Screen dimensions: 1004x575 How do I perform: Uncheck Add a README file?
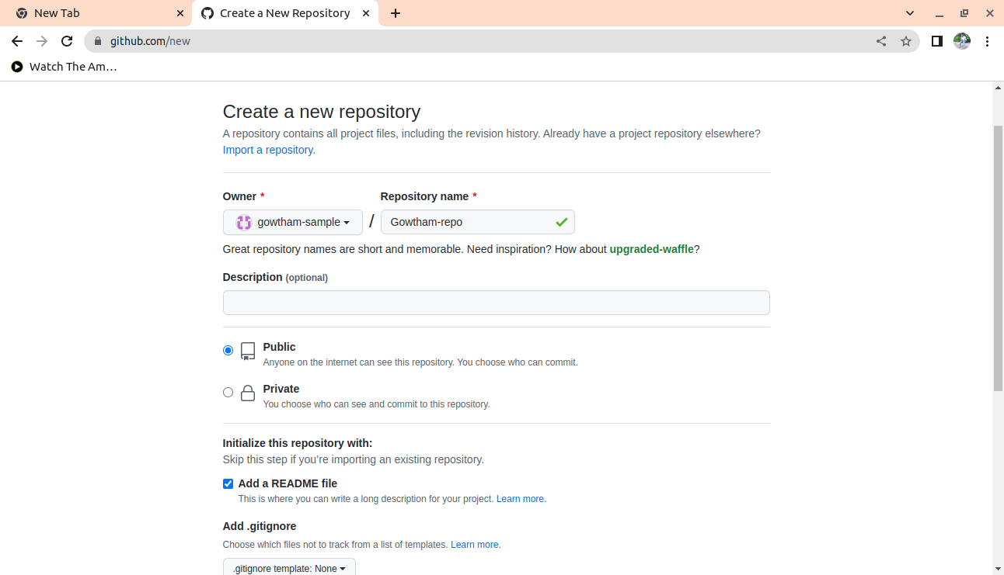(228, 483)
